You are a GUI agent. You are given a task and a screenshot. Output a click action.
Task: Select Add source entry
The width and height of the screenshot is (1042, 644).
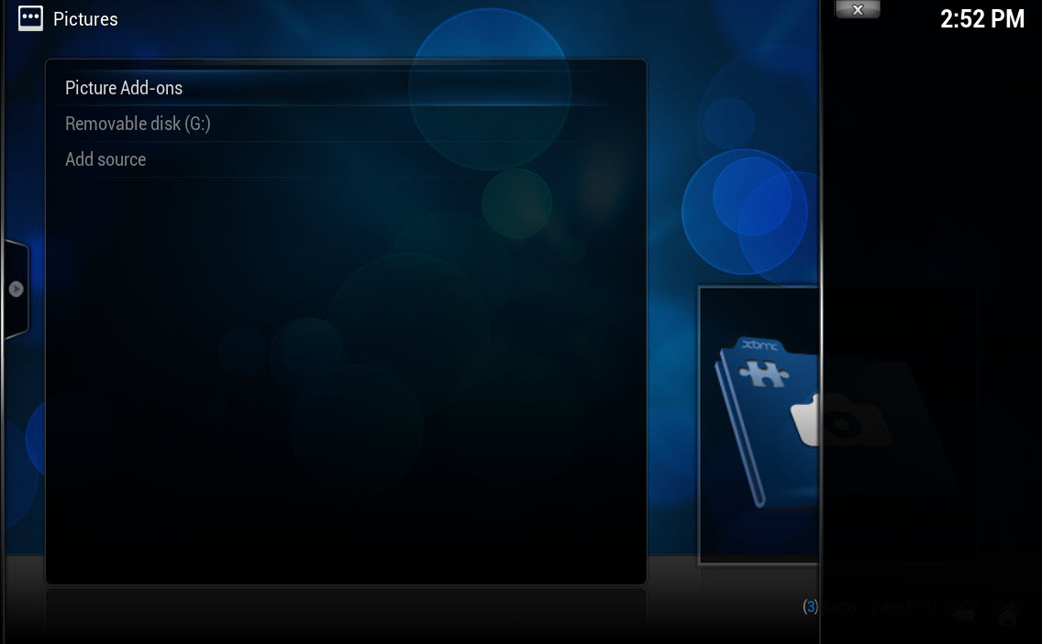[105, 159]
